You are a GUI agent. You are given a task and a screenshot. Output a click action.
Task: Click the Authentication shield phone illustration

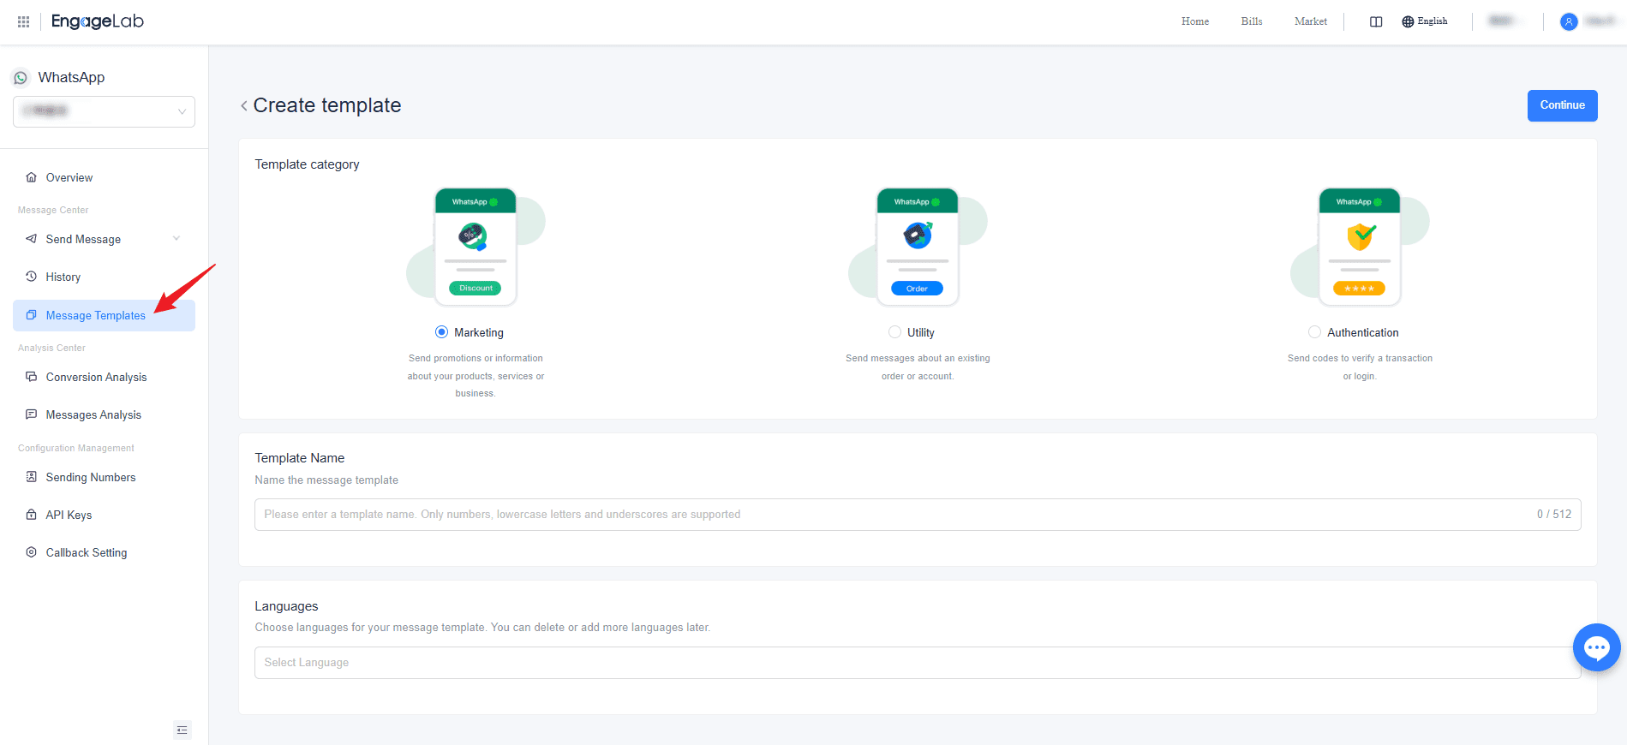1360,247
